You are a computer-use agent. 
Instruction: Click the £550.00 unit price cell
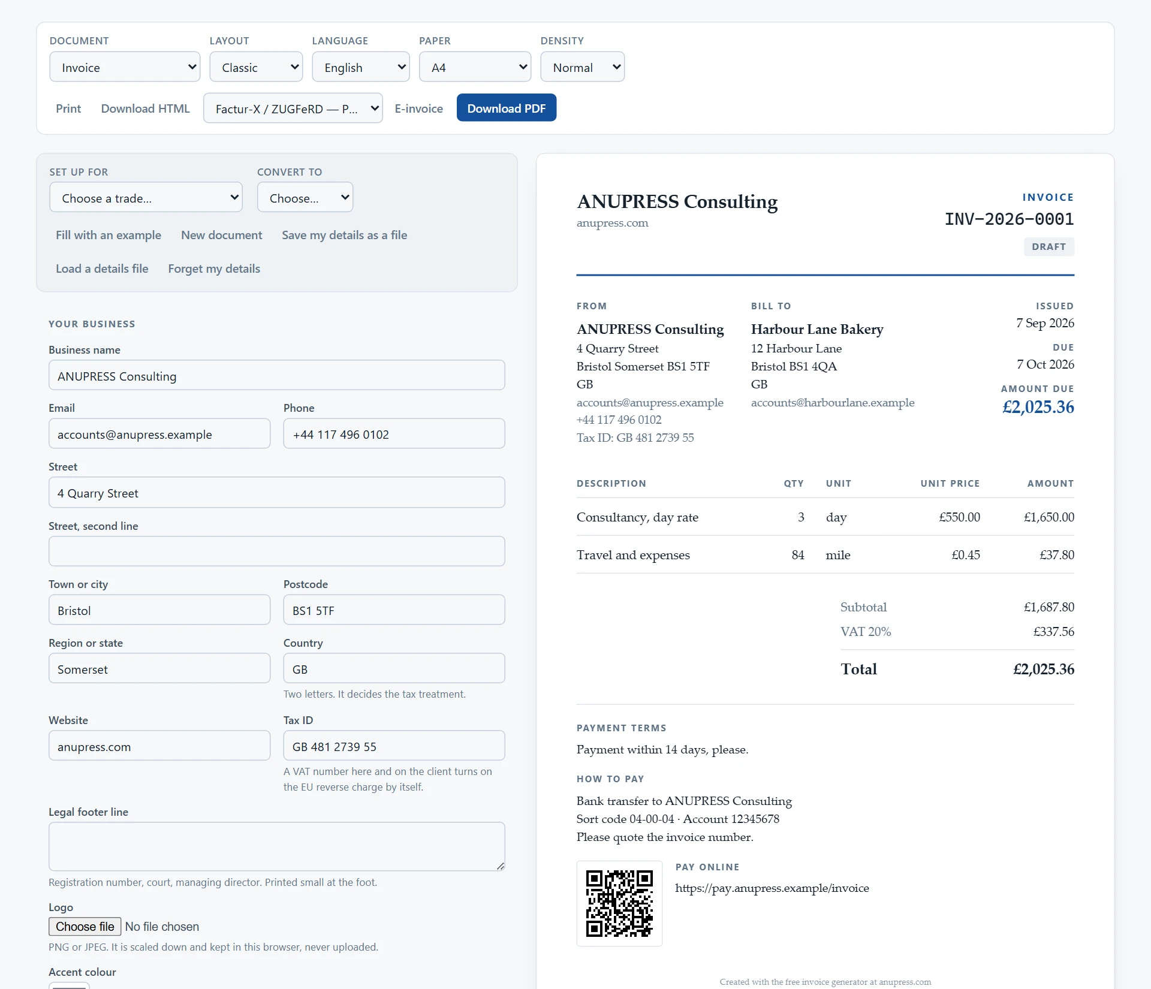[x=959, y=517]
